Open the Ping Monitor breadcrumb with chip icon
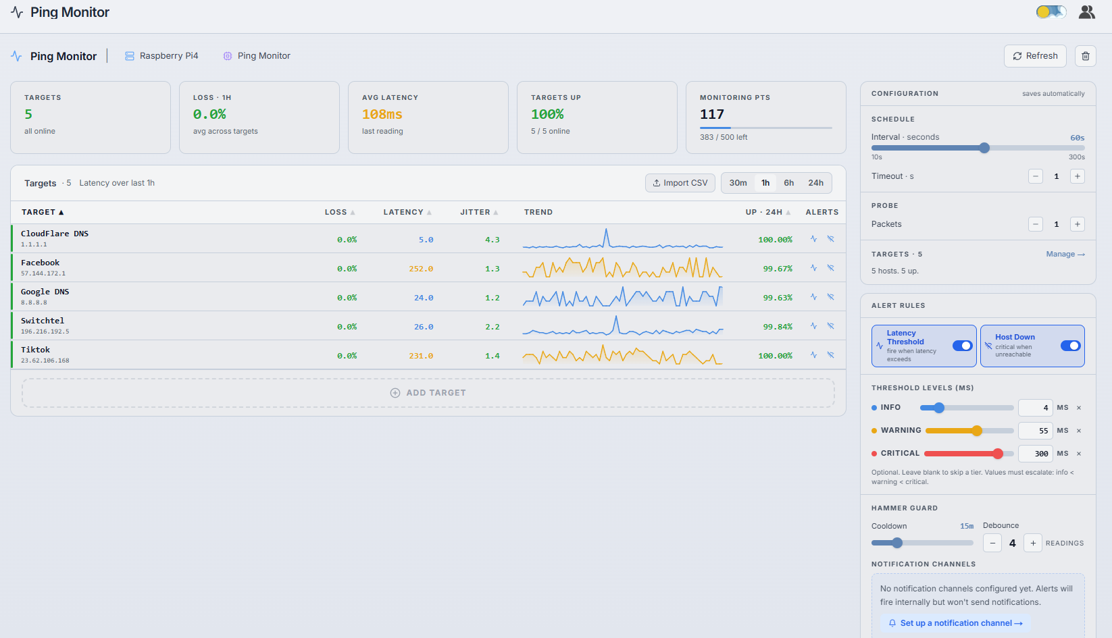 click(x=257, y=56)
